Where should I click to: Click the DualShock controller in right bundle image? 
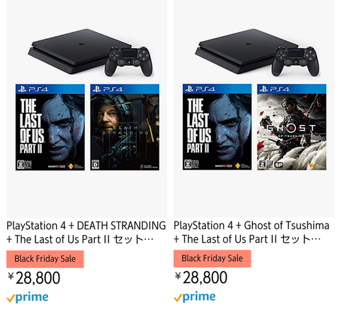295,62
